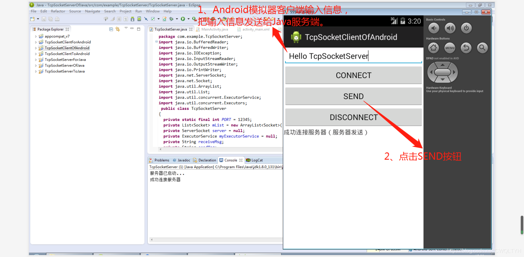Click the Hello TcpSocketServer text field
Image resolution: width=524 pixels, height=257 pixels.
click(353, 56)
